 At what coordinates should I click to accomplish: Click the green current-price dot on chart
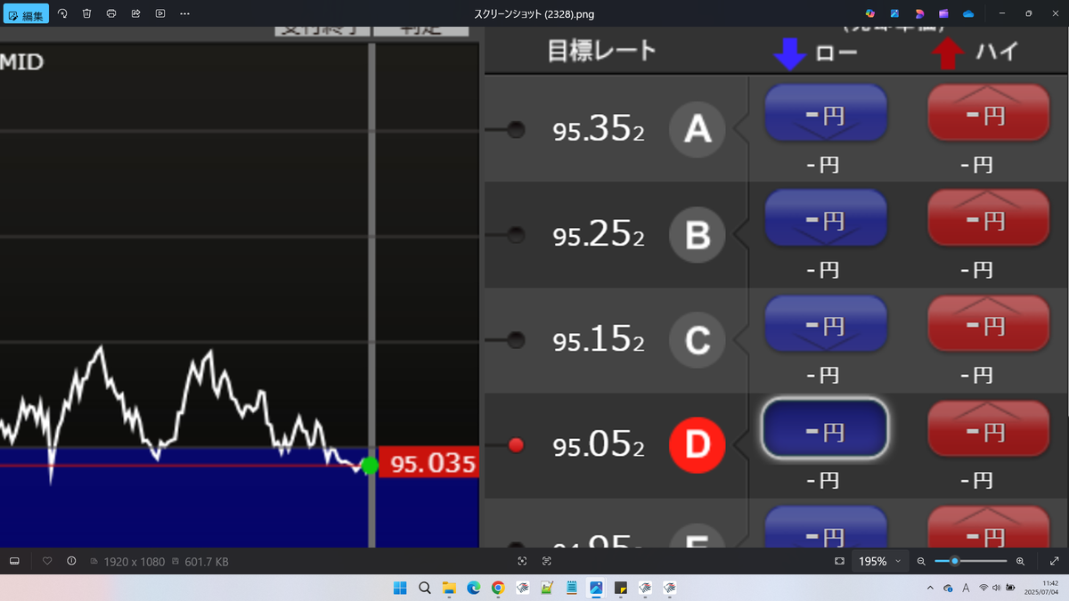click(x=370, y=466)
